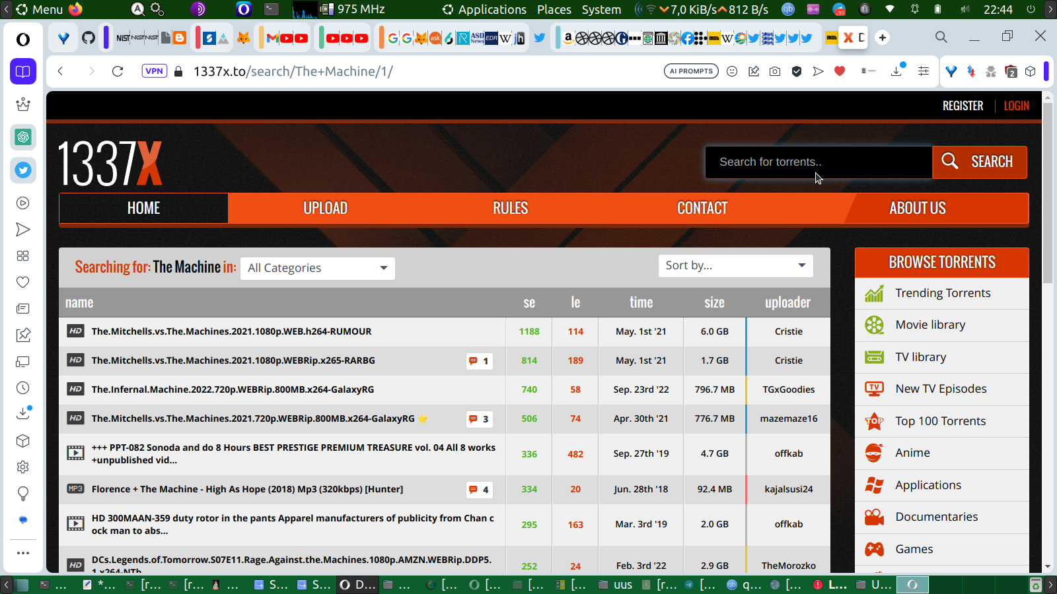Open the LOGIN link

click(x=1016, y=106)
